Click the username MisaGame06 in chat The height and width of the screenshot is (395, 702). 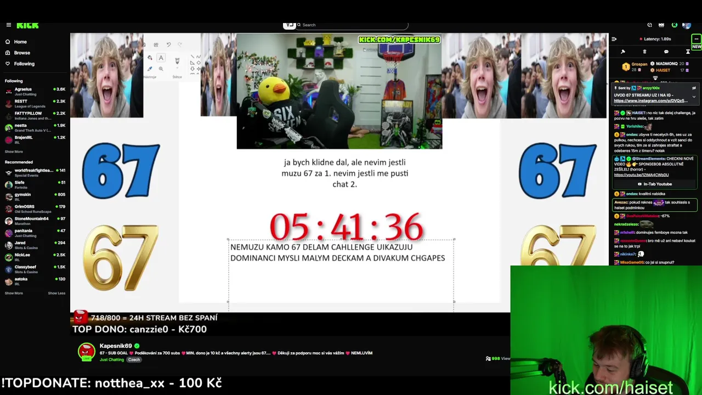[632, 262]
